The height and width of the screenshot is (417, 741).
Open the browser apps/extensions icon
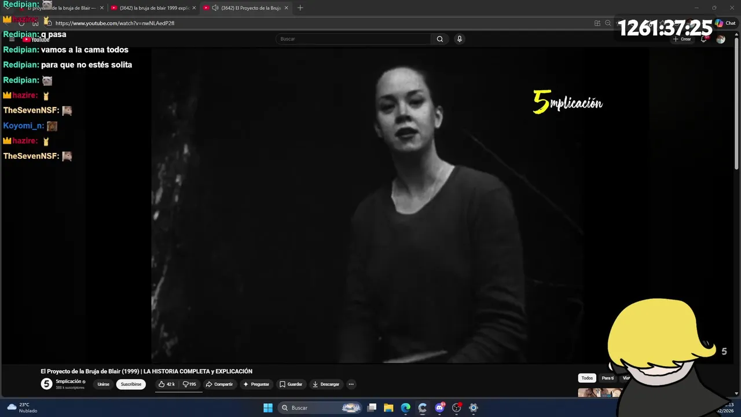(597, 23)
